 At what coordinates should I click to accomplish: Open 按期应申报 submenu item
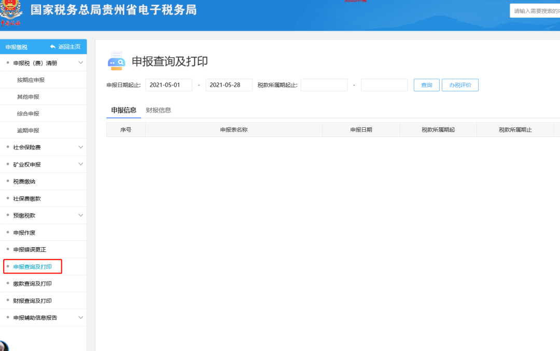click(x=31, y=80)
